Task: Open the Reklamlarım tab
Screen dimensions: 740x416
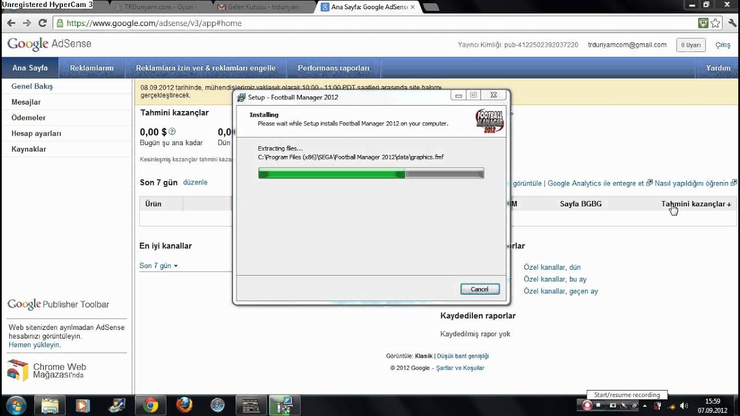Action: pyautogui.click(x=92, y=68)
